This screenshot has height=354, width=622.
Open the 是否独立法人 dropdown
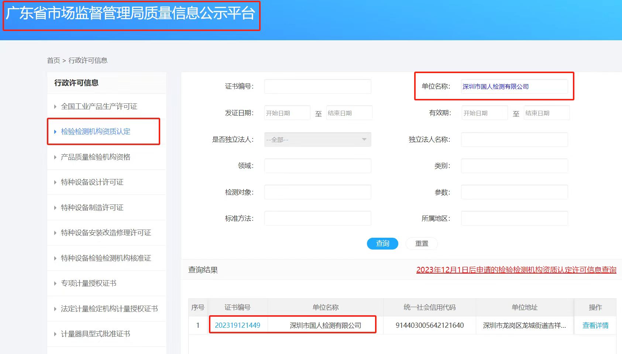coord(318,140)
